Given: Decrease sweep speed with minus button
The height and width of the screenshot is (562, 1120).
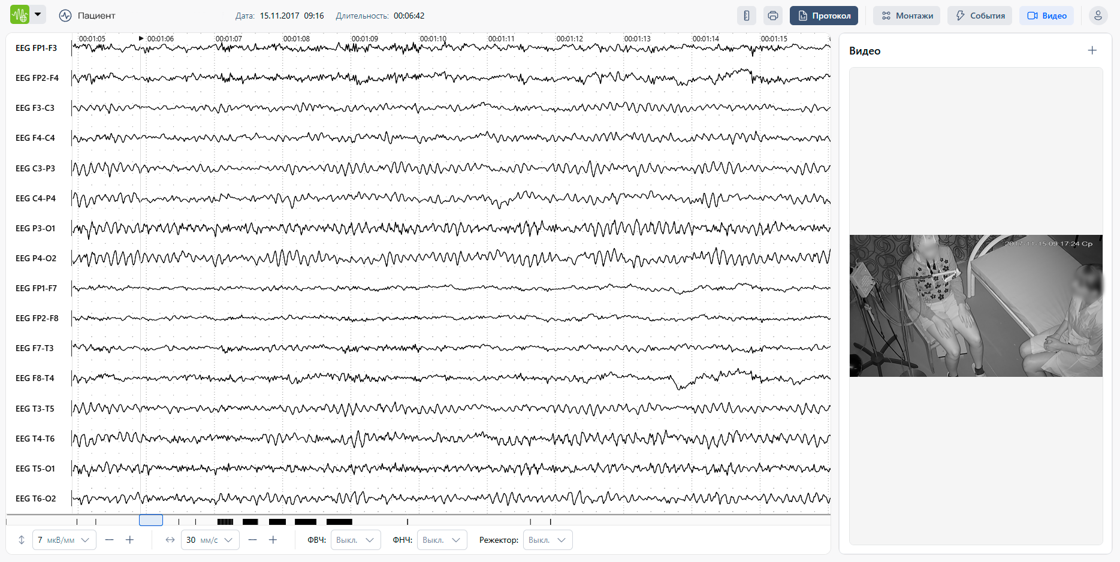Looking at the screenshot, I should 252,540.
